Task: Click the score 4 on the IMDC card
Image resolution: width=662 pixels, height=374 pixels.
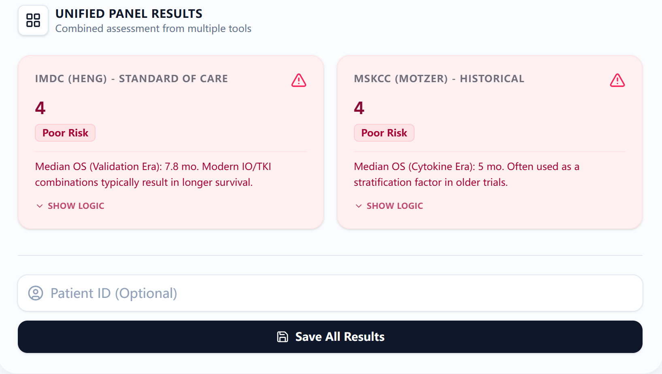Action: point(40,107)
